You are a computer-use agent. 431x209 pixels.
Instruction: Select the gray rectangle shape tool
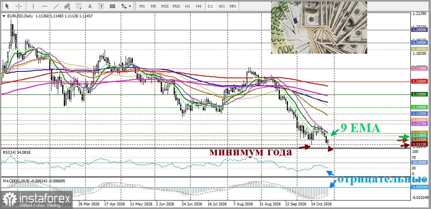coord(112,6)
